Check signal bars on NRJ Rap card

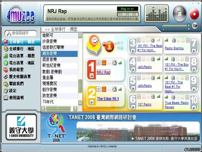[x=120, y=63]
